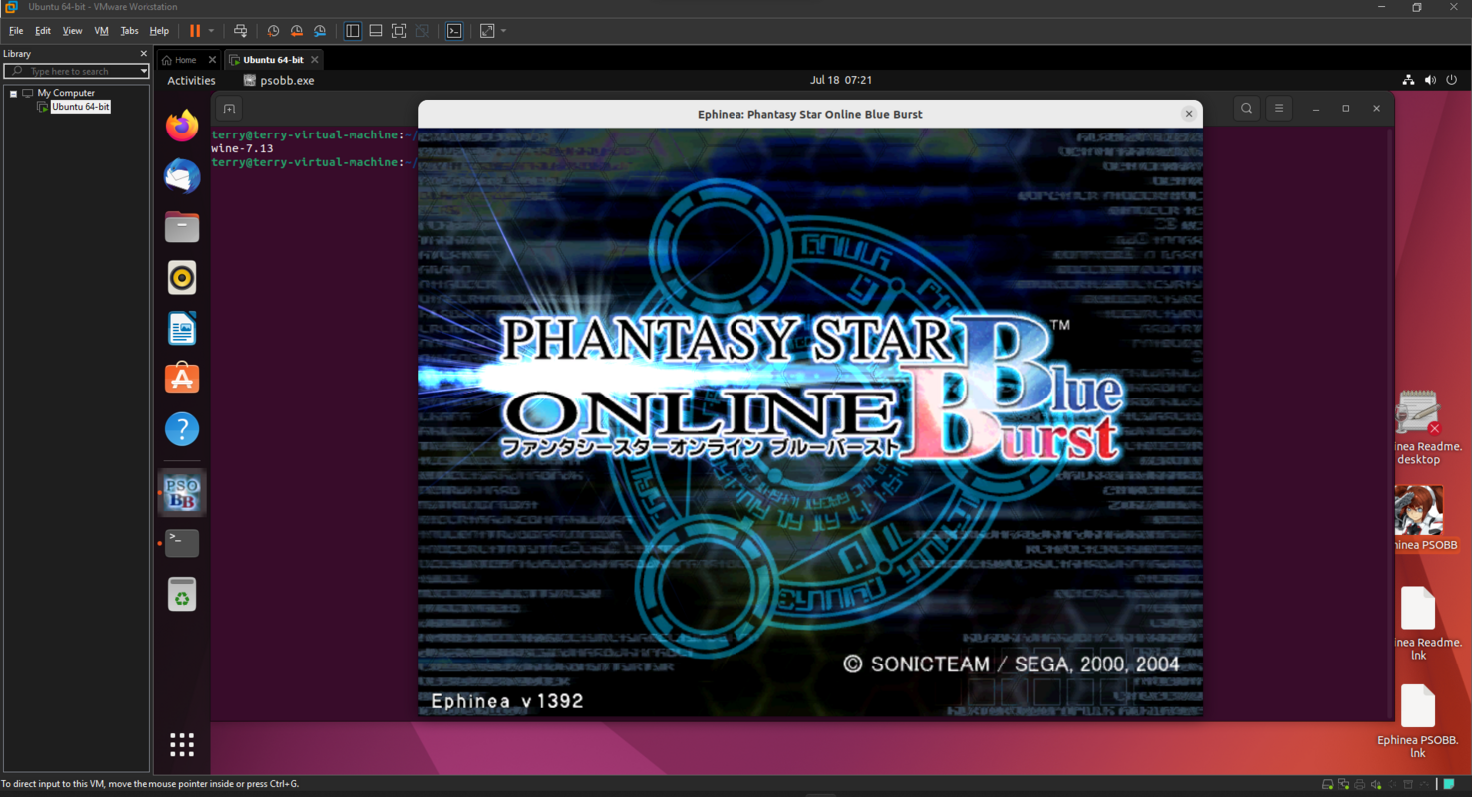
Task: Open the VM menu
Action: pos(101,31)
